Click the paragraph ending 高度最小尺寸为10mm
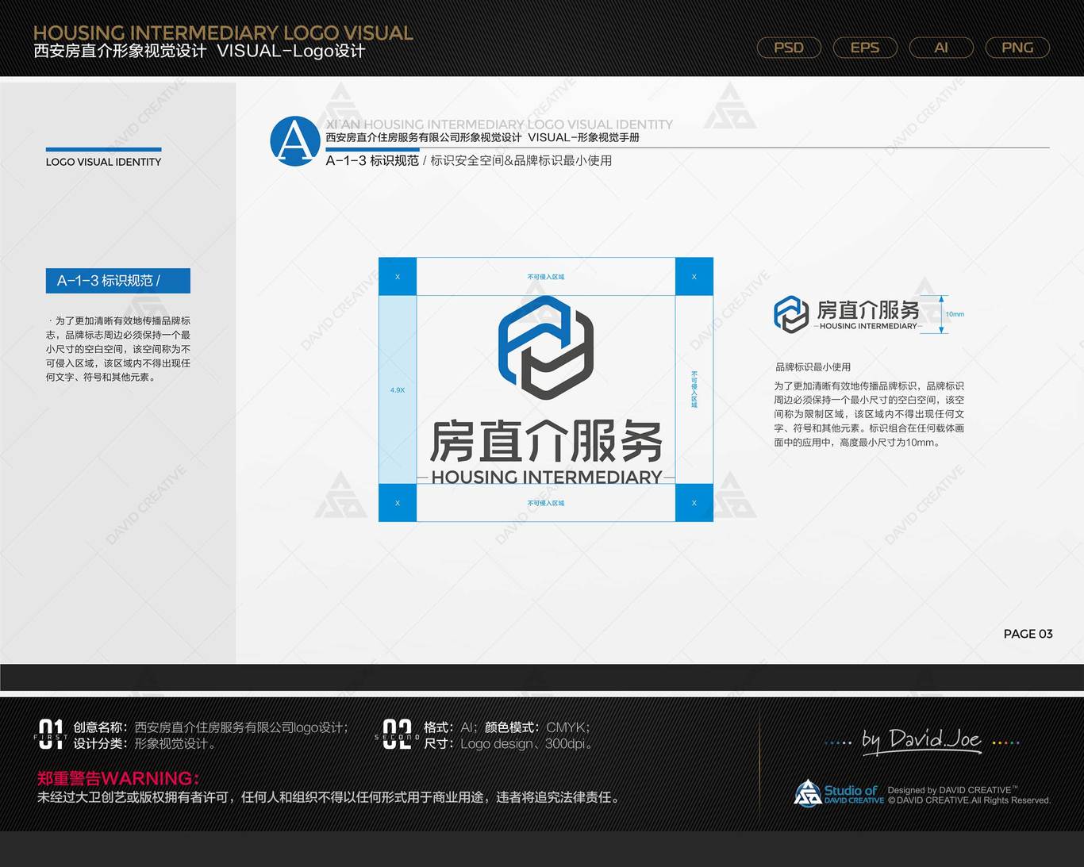1084x867 pixels. tap(869, 414)
